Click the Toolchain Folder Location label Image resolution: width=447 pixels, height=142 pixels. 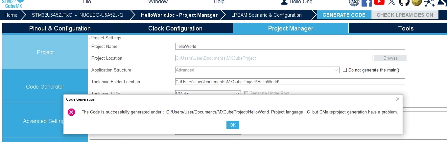coord(116,82)
